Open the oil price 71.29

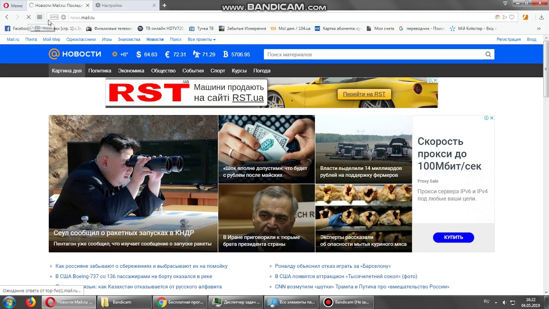click(x=204, y=55)
